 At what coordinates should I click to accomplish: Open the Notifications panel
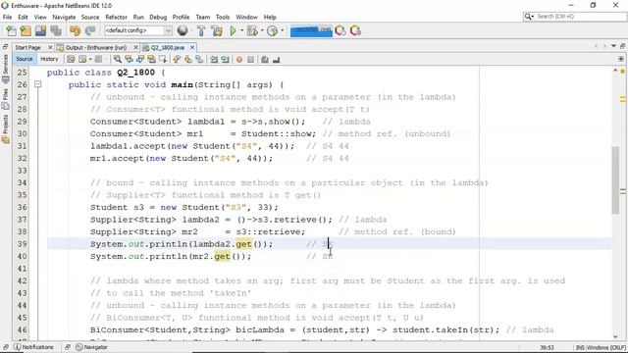click(x=33, y=347)
